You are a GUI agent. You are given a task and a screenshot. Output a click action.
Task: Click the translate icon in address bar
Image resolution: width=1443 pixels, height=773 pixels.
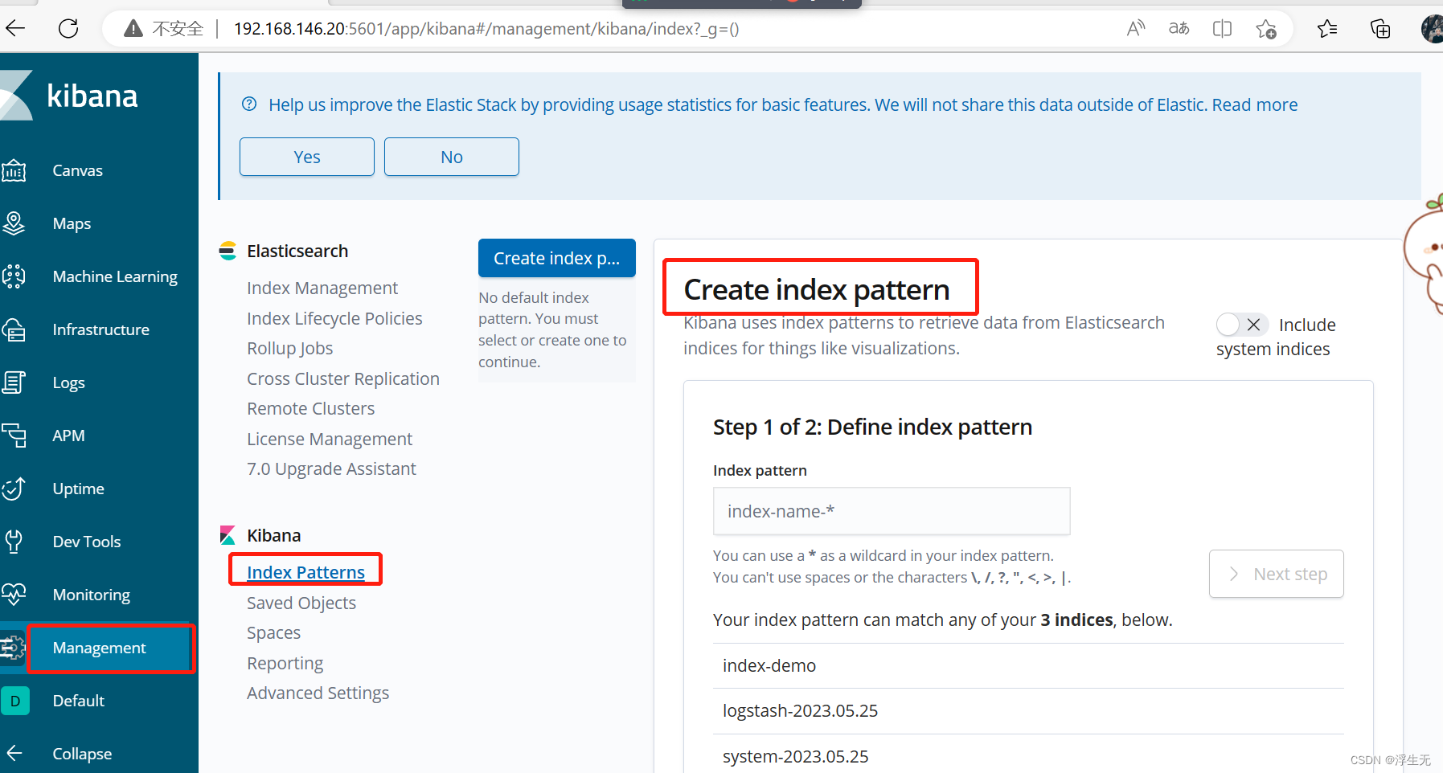point(1179,29)
